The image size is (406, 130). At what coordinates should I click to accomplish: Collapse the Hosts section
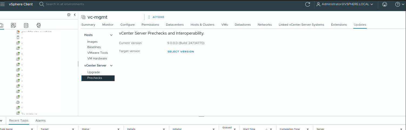point(111,35)
